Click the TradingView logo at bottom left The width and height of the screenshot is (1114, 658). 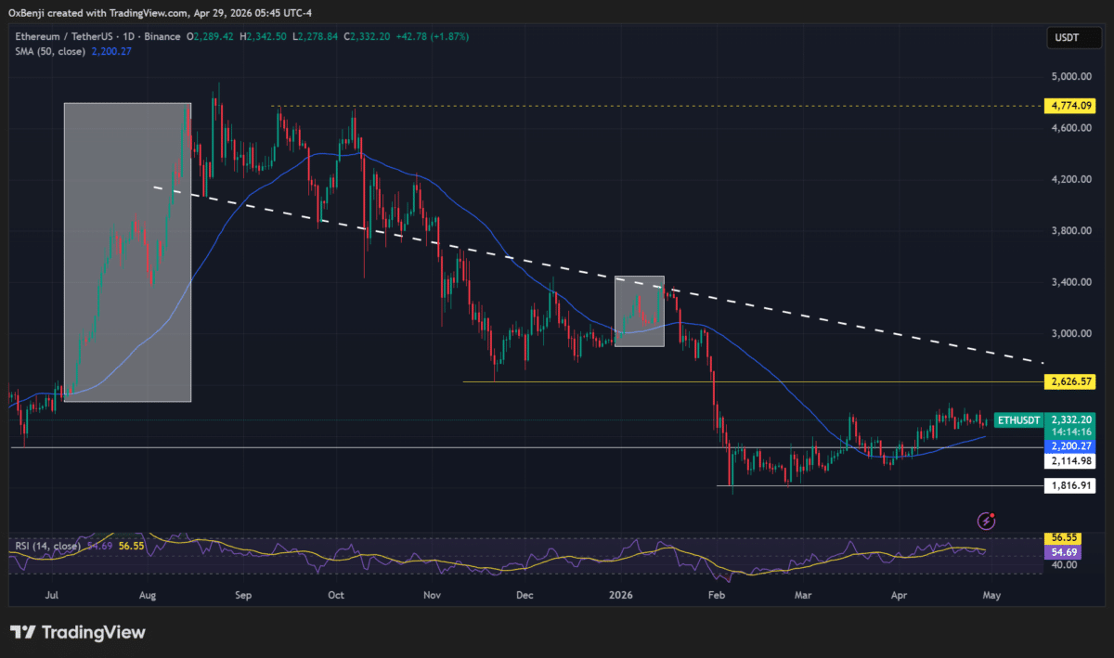coord(78,632)
